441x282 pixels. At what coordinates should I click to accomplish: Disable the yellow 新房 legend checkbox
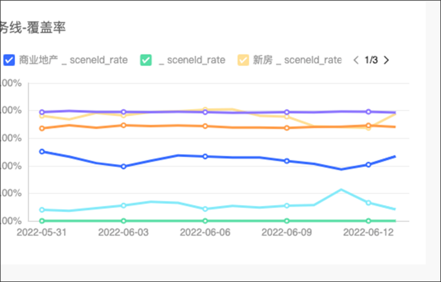tap(243, 60)
